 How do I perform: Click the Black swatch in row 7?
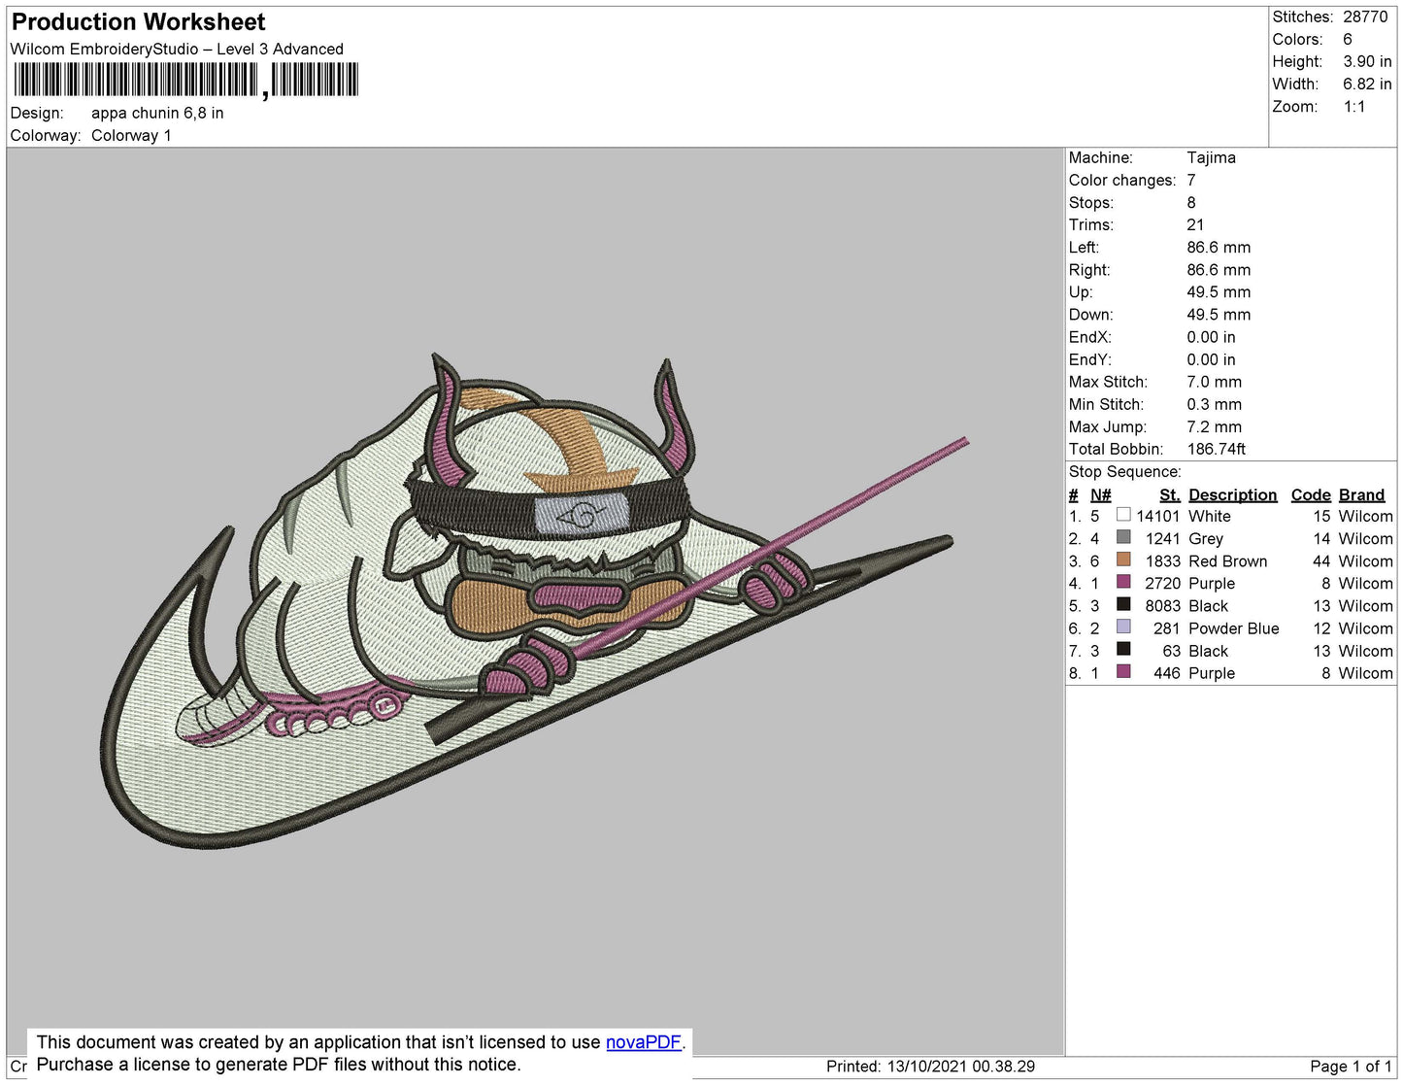click(x=1123, y=649)
